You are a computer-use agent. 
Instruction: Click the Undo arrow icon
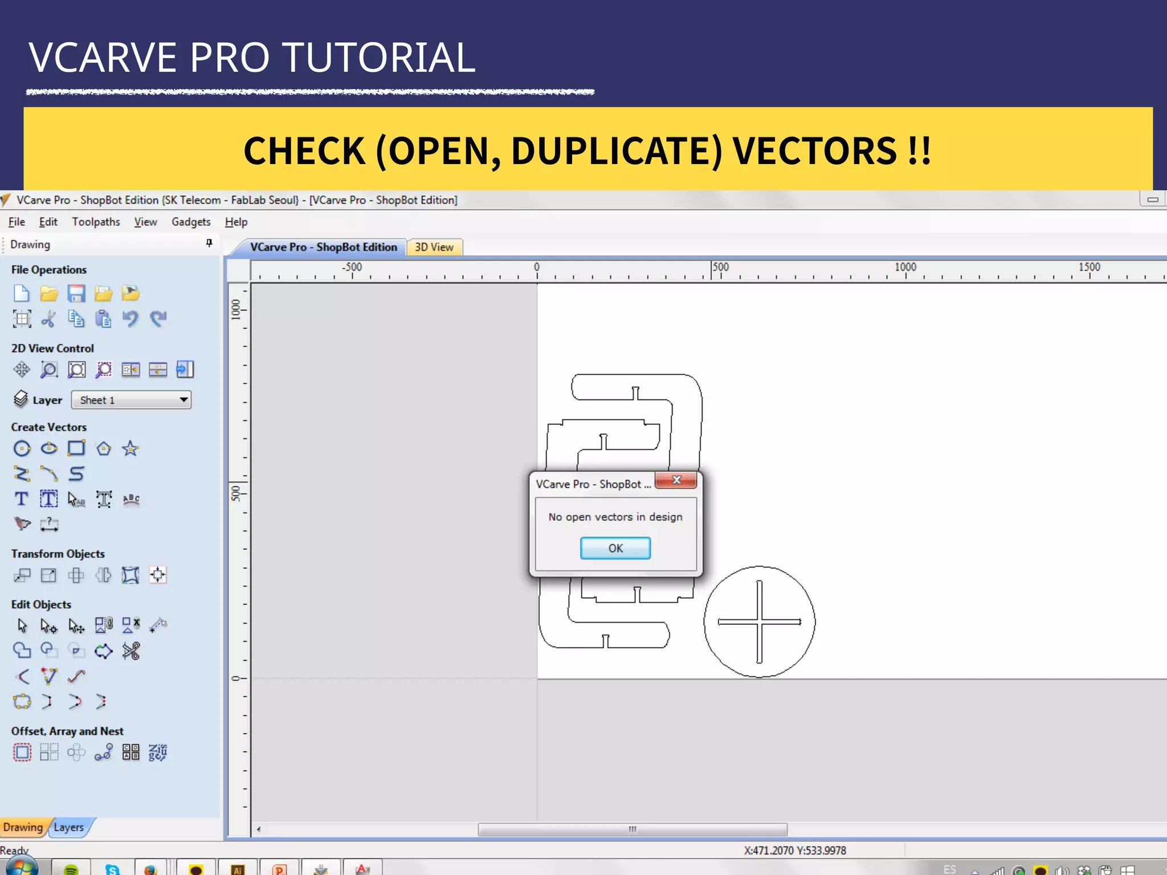130,318
